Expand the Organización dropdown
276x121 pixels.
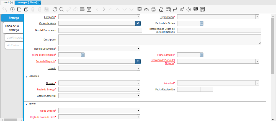point(257,17)
